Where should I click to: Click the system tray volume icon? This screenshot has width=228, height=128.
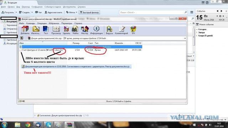pyautogui.click(x=210, y=125)
